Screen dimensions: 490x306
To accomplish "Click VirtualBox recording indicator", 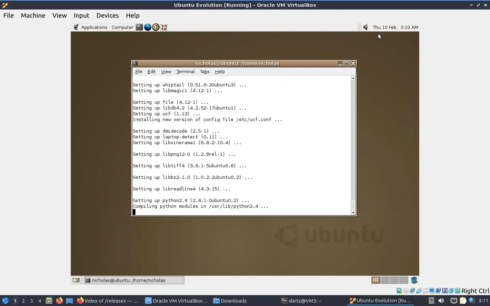I will tap(438, 291).
